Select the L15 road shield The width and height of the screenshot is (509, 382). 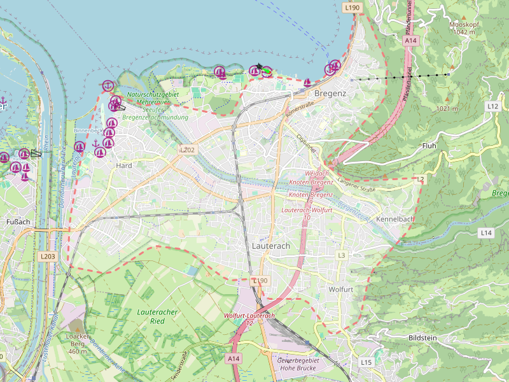point(366,362)
